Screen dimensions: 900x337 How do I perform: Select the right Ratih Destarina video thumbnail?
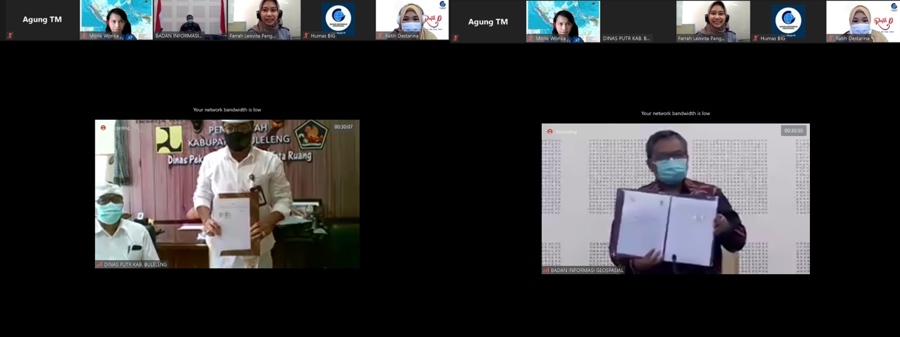[862, 21]
